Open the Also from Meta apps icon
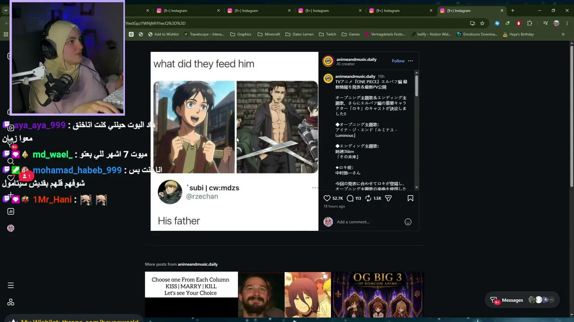Screen dimensions: 574x322 [11, 302]
